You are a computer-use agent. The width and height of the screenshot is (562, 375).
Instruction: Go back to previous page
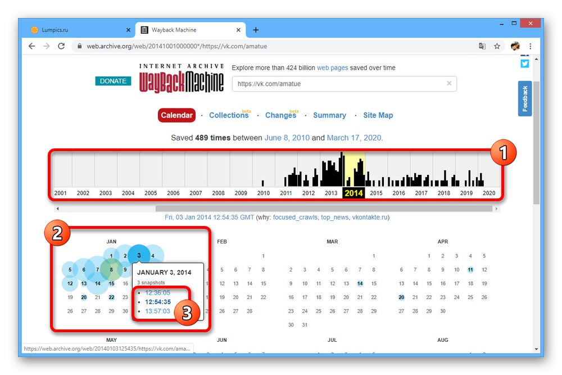pos(32,46)
